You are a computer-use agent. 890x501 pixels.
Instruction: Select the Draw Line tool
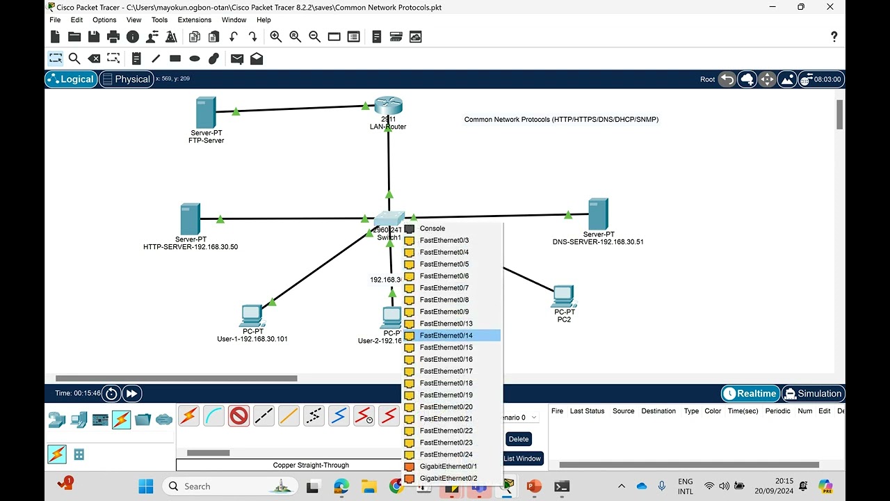[156, 59]
